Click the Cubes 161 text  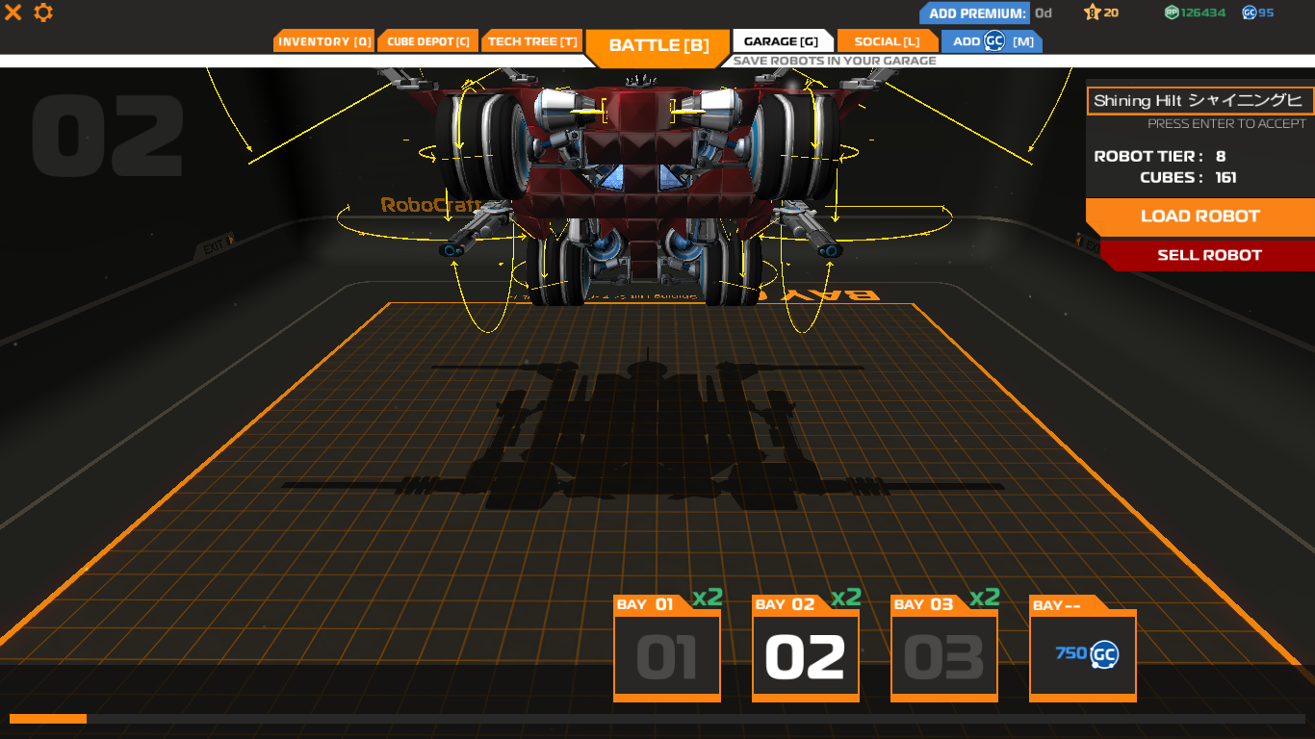click(x=1189, y=177)
